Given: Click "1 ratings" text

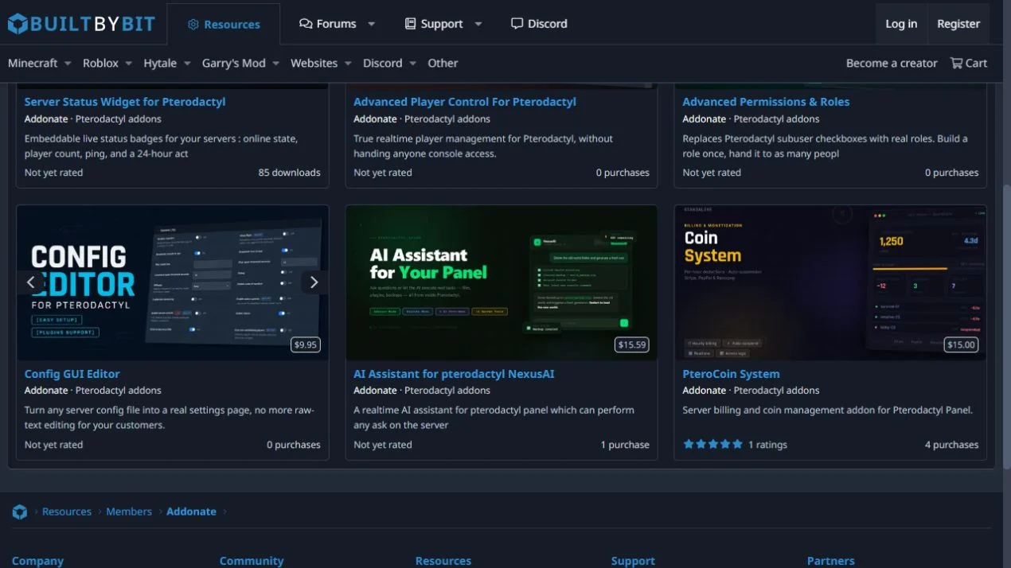Looking at the screenshot, I should pos(767,445).
